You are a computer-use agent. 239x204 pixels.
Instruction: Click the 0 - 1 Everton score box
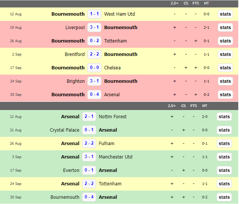[x=89, y=170]
